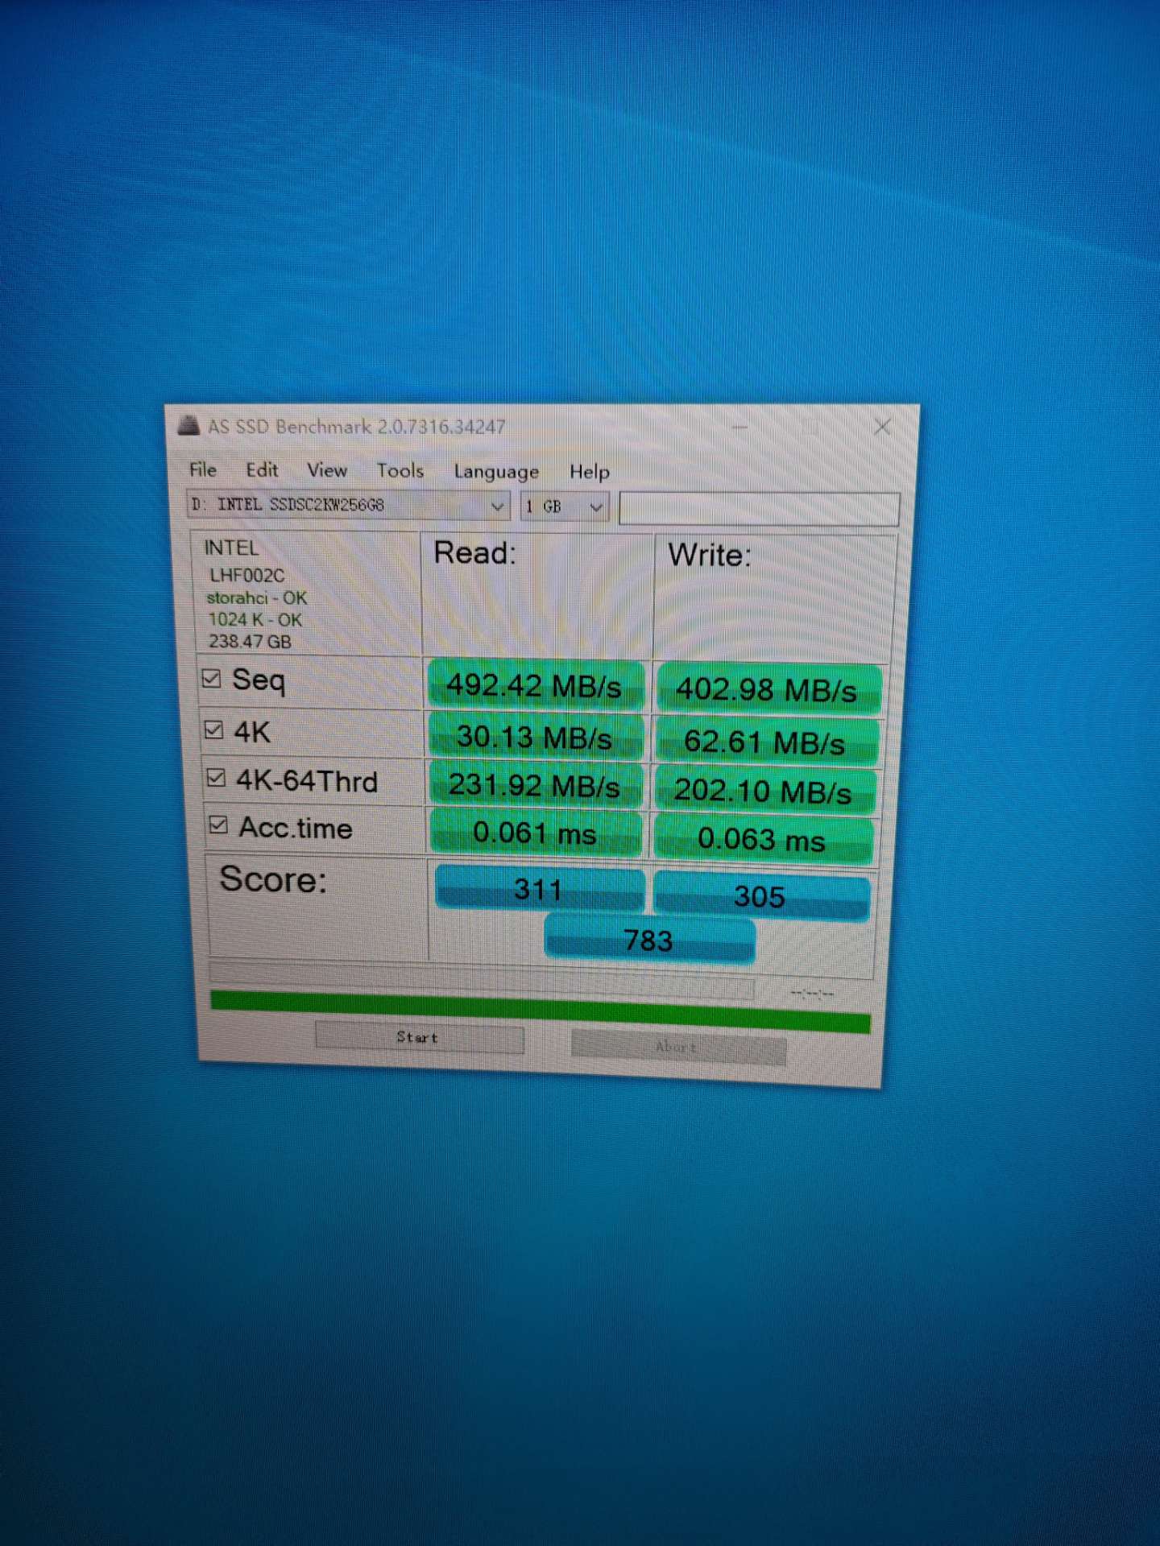Screen dimensions: 1160x1546
Task: Click the empty text field beside 1 GB
Action: (x=758, y=509)
